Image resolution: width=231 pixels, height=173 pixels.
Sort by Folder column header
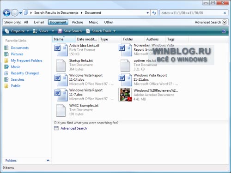(x=133, y=39)
